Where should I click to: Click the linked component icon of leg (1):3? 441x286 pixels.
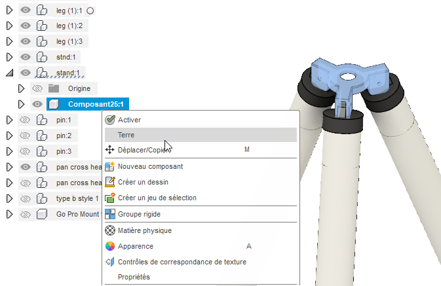pyautogui.click(x=42, y=42)
